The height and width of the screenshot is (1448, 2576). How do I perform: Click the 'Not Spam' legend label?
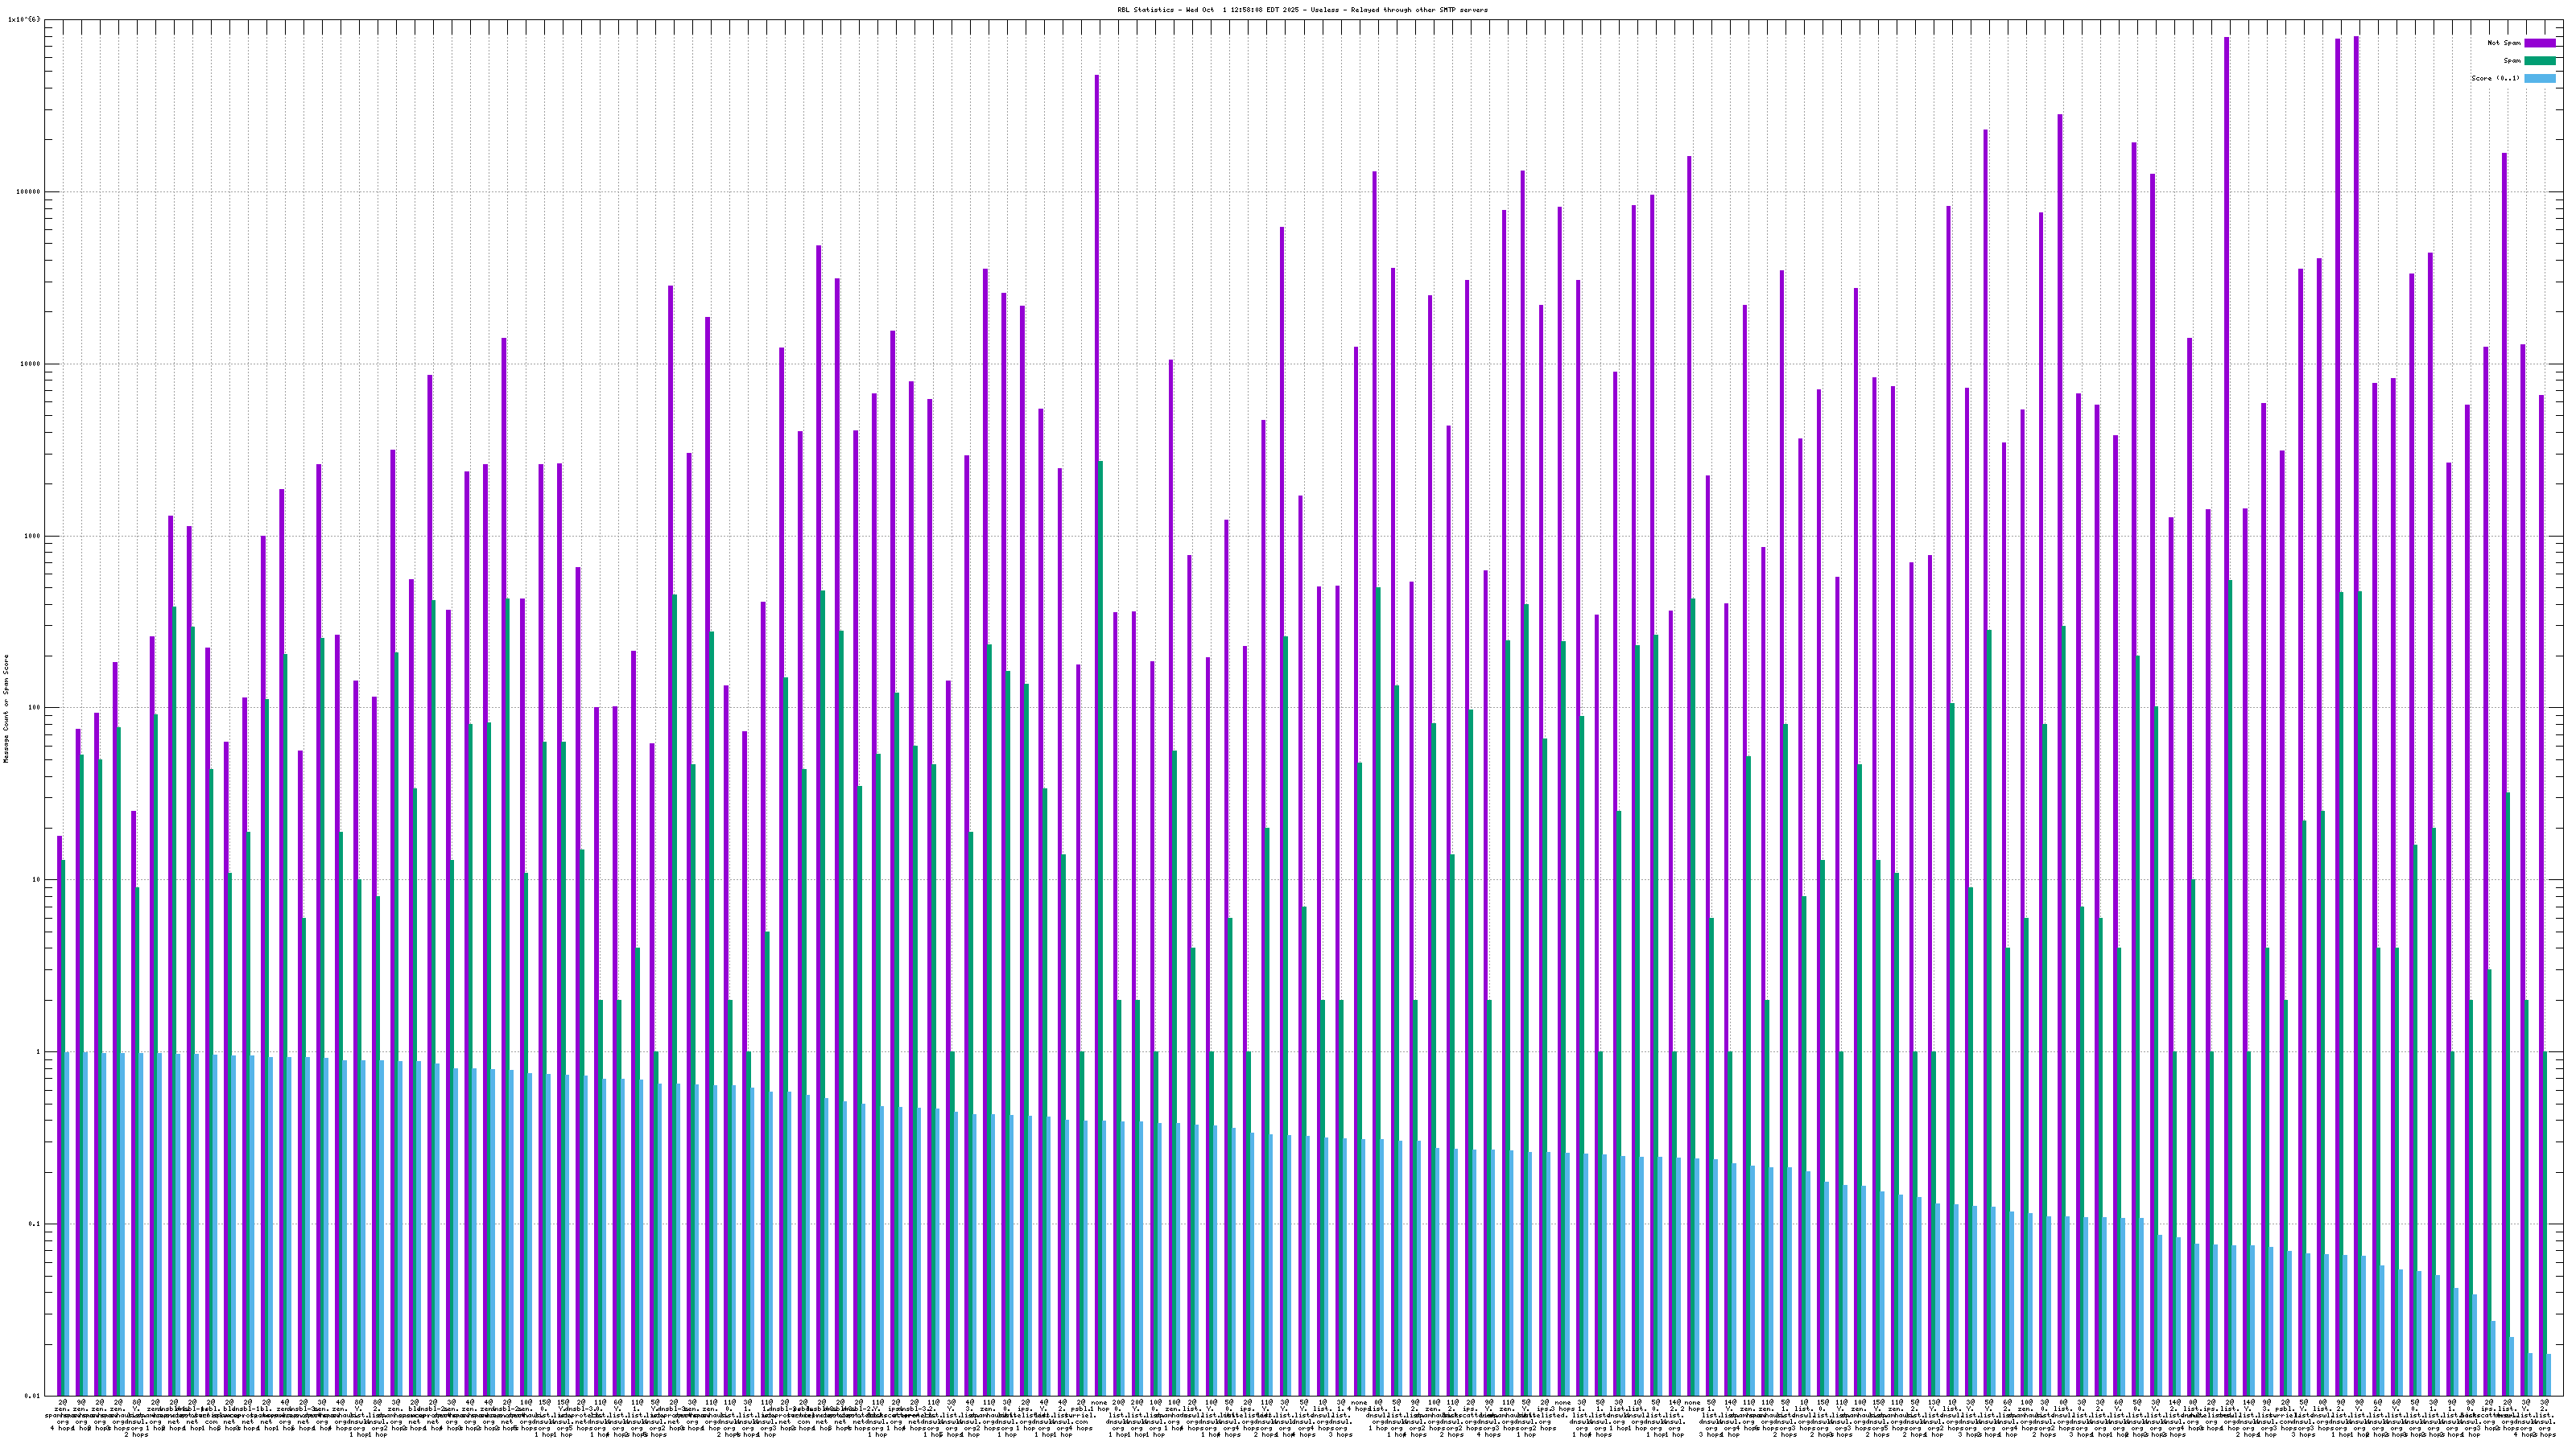2504,43
